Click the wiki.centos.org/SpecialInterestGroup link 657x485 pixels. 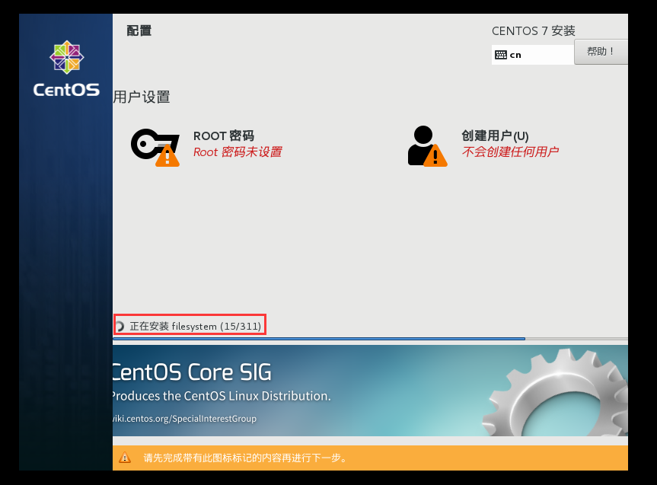coord(183,418)
